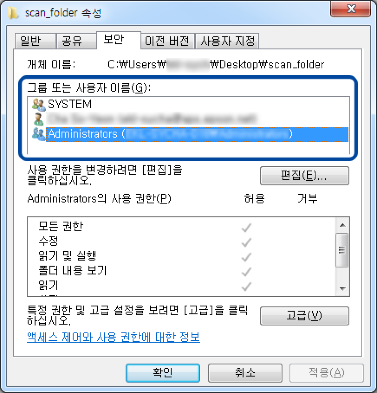Click the 고급(V) button
The height and width of the screenshot is (393, 377).
pyautogui.click(x=304, y=316)
